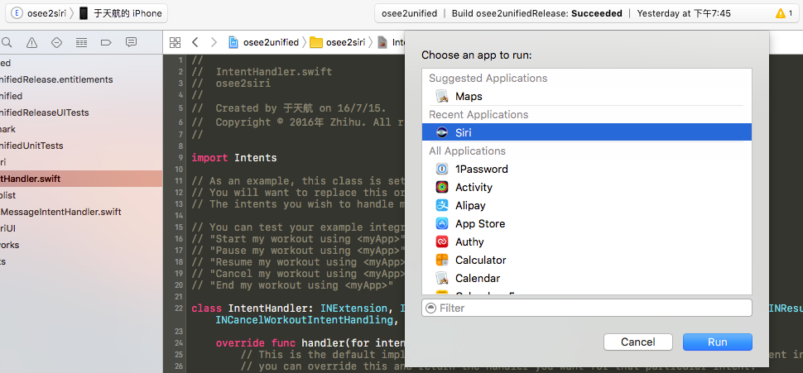This screenshot has height=373, width=803.
Task: Select MessageIntentHandler.swift in the navigator
Action: click(x=81, y=212)
